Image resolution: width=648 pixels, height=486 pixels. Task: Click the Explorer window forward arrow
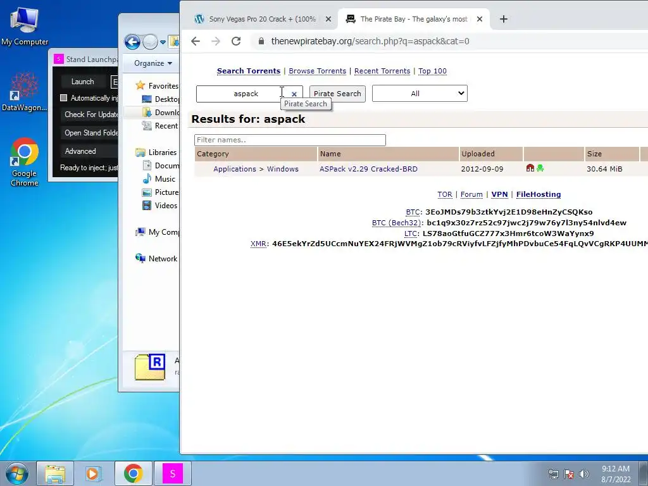point(150,42)
